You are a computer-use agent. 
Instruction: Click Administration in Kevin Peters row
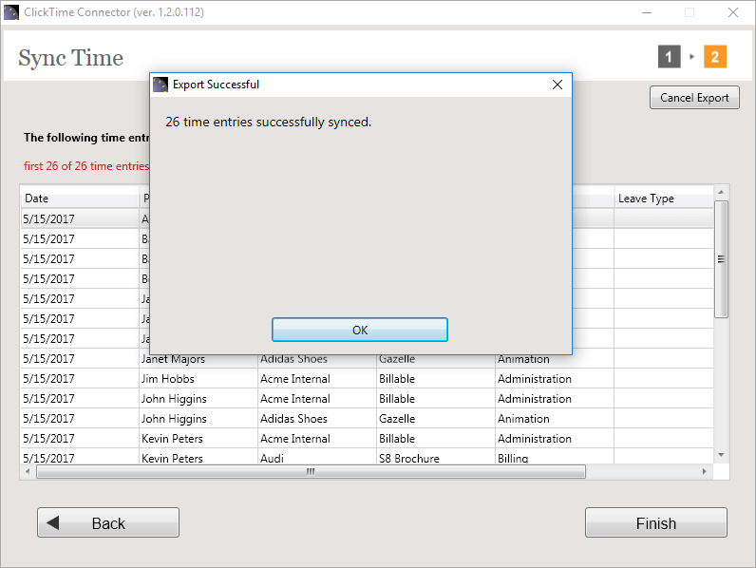pos(555,438)
